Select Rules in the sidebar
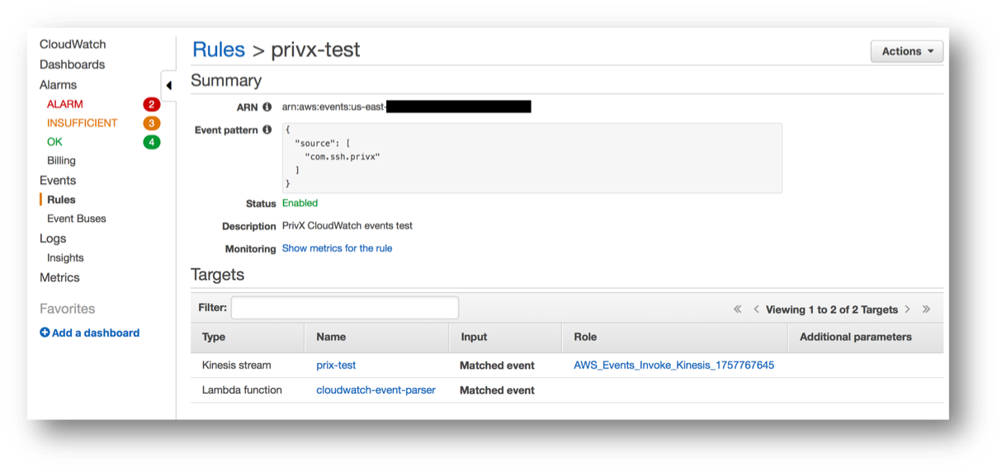Image resolution: width=1002 pixels, height=472 pixels. point(61,200)
